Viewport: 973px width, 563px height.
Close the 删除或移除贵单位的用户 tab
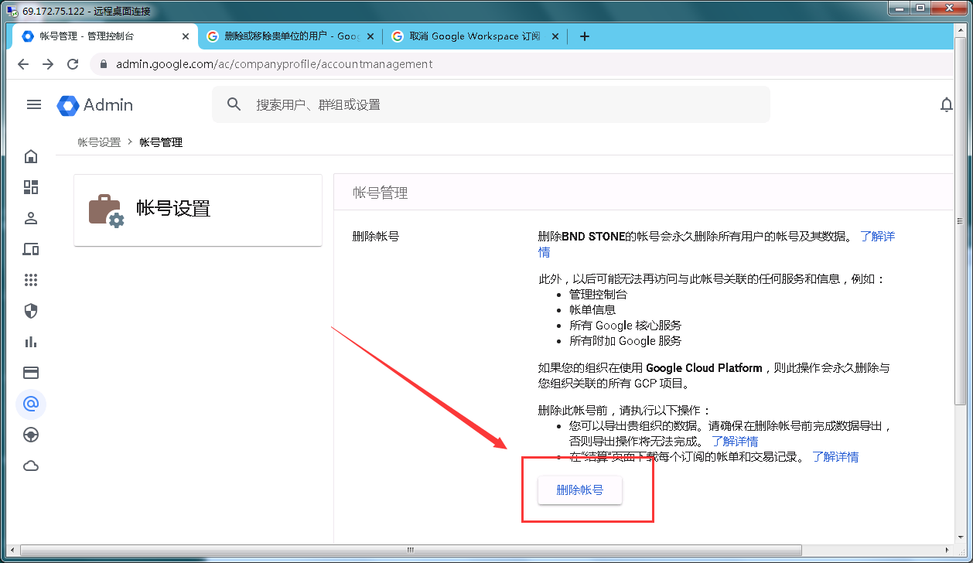point(369,36)
